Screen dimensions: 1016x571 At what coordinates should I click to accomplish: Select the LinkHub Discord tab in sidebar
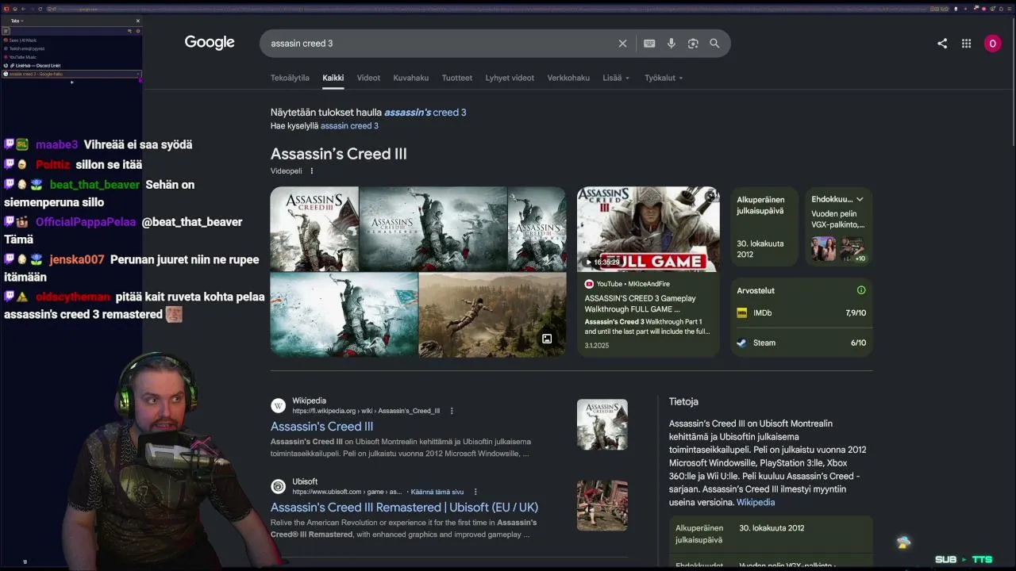point(71,66)
